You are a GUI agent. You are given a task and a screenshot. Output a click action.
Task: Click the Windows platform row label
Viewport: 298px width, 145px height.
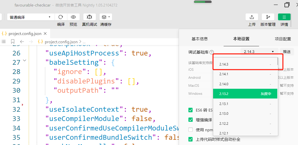(195, 93)
